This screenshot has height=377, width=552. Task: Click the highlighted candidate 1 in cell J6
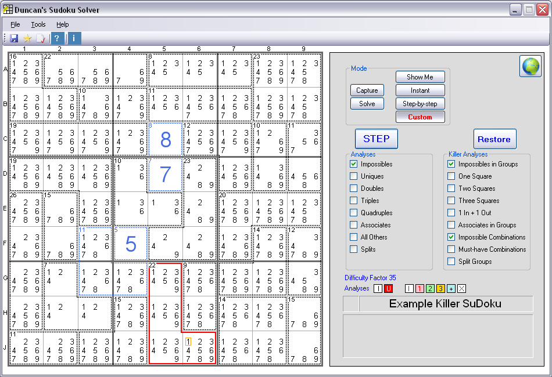(x=188, y=342)
